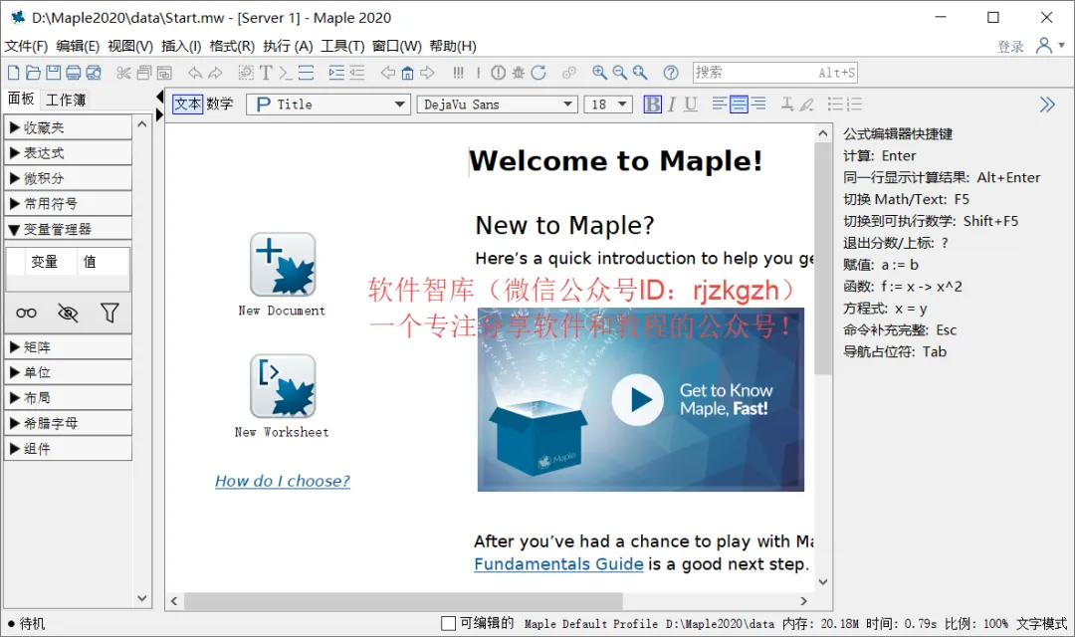Toggle italic formatting button
The height and width of the screenshot is (637, 1075).
(x=672, y=105)
